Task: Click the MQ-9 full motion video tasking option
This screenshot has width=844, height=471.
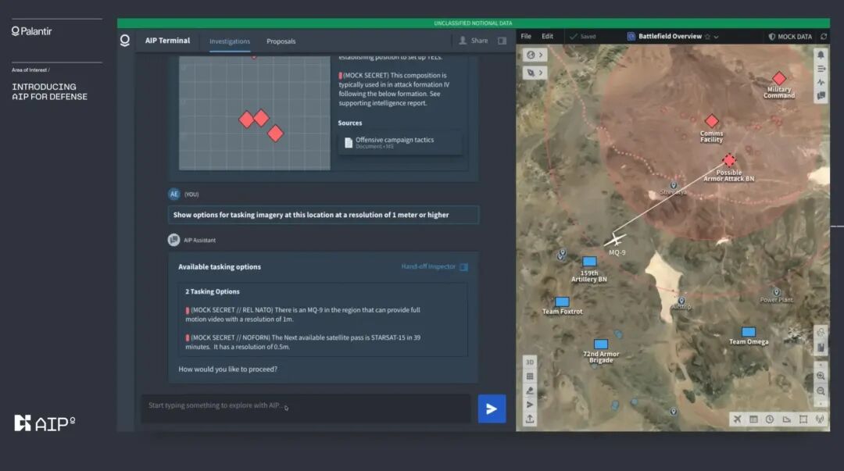Action: 303,314
